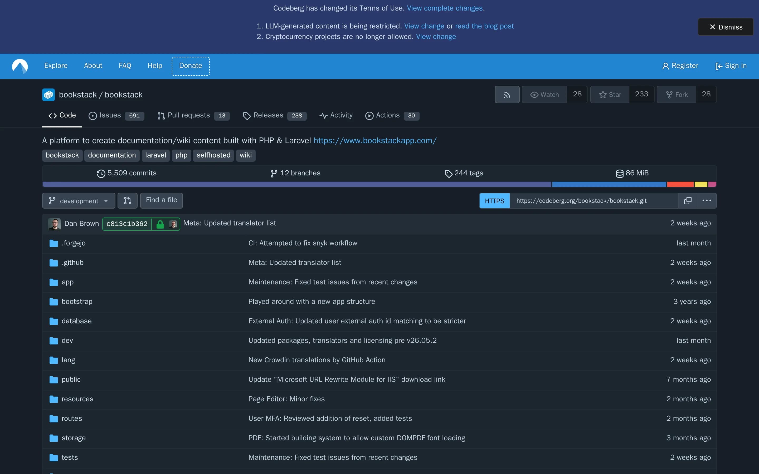Expand the development branch dropdown
This screenshot has height=474, width=759.
[x=79, y=201]
